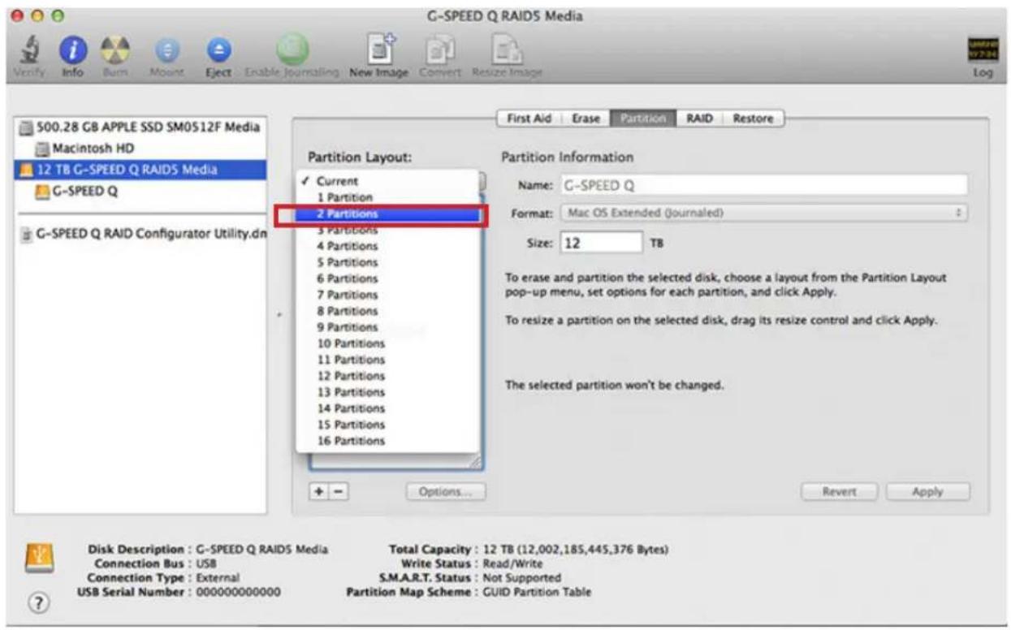This screenshot has height=630, width=1011.
Task: Select 500.28 GB APPLE SSD disk
Action: click(x=140, y=127)
